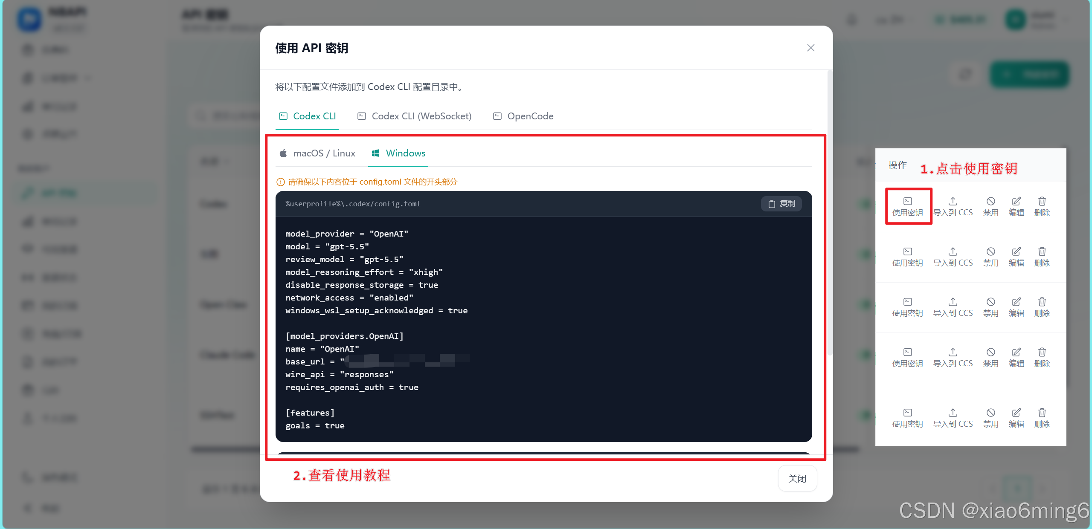Click the line wire_api = "responses"

click(x=340, y=375)
